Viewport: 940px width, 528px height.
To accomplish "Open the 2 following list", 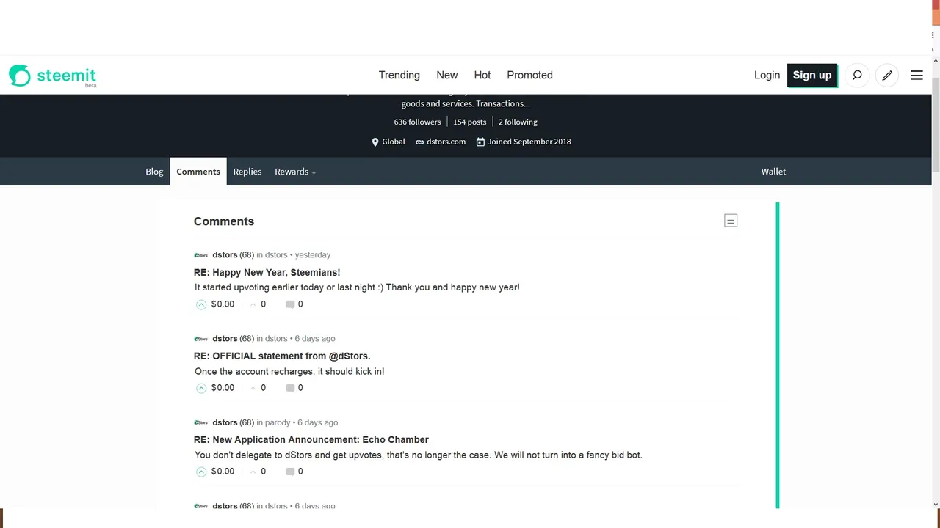I will pos(518,122).
